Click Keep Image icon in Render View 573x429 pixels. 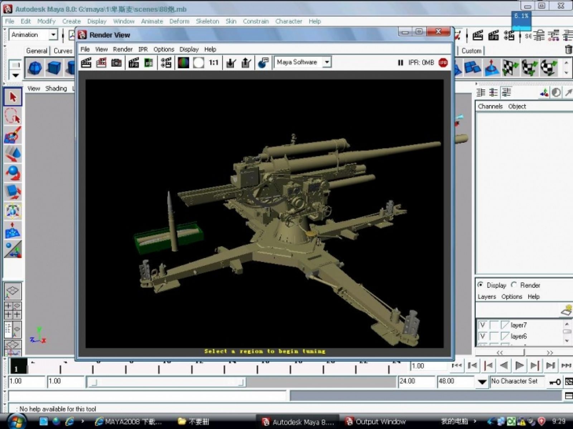(231, 63)
